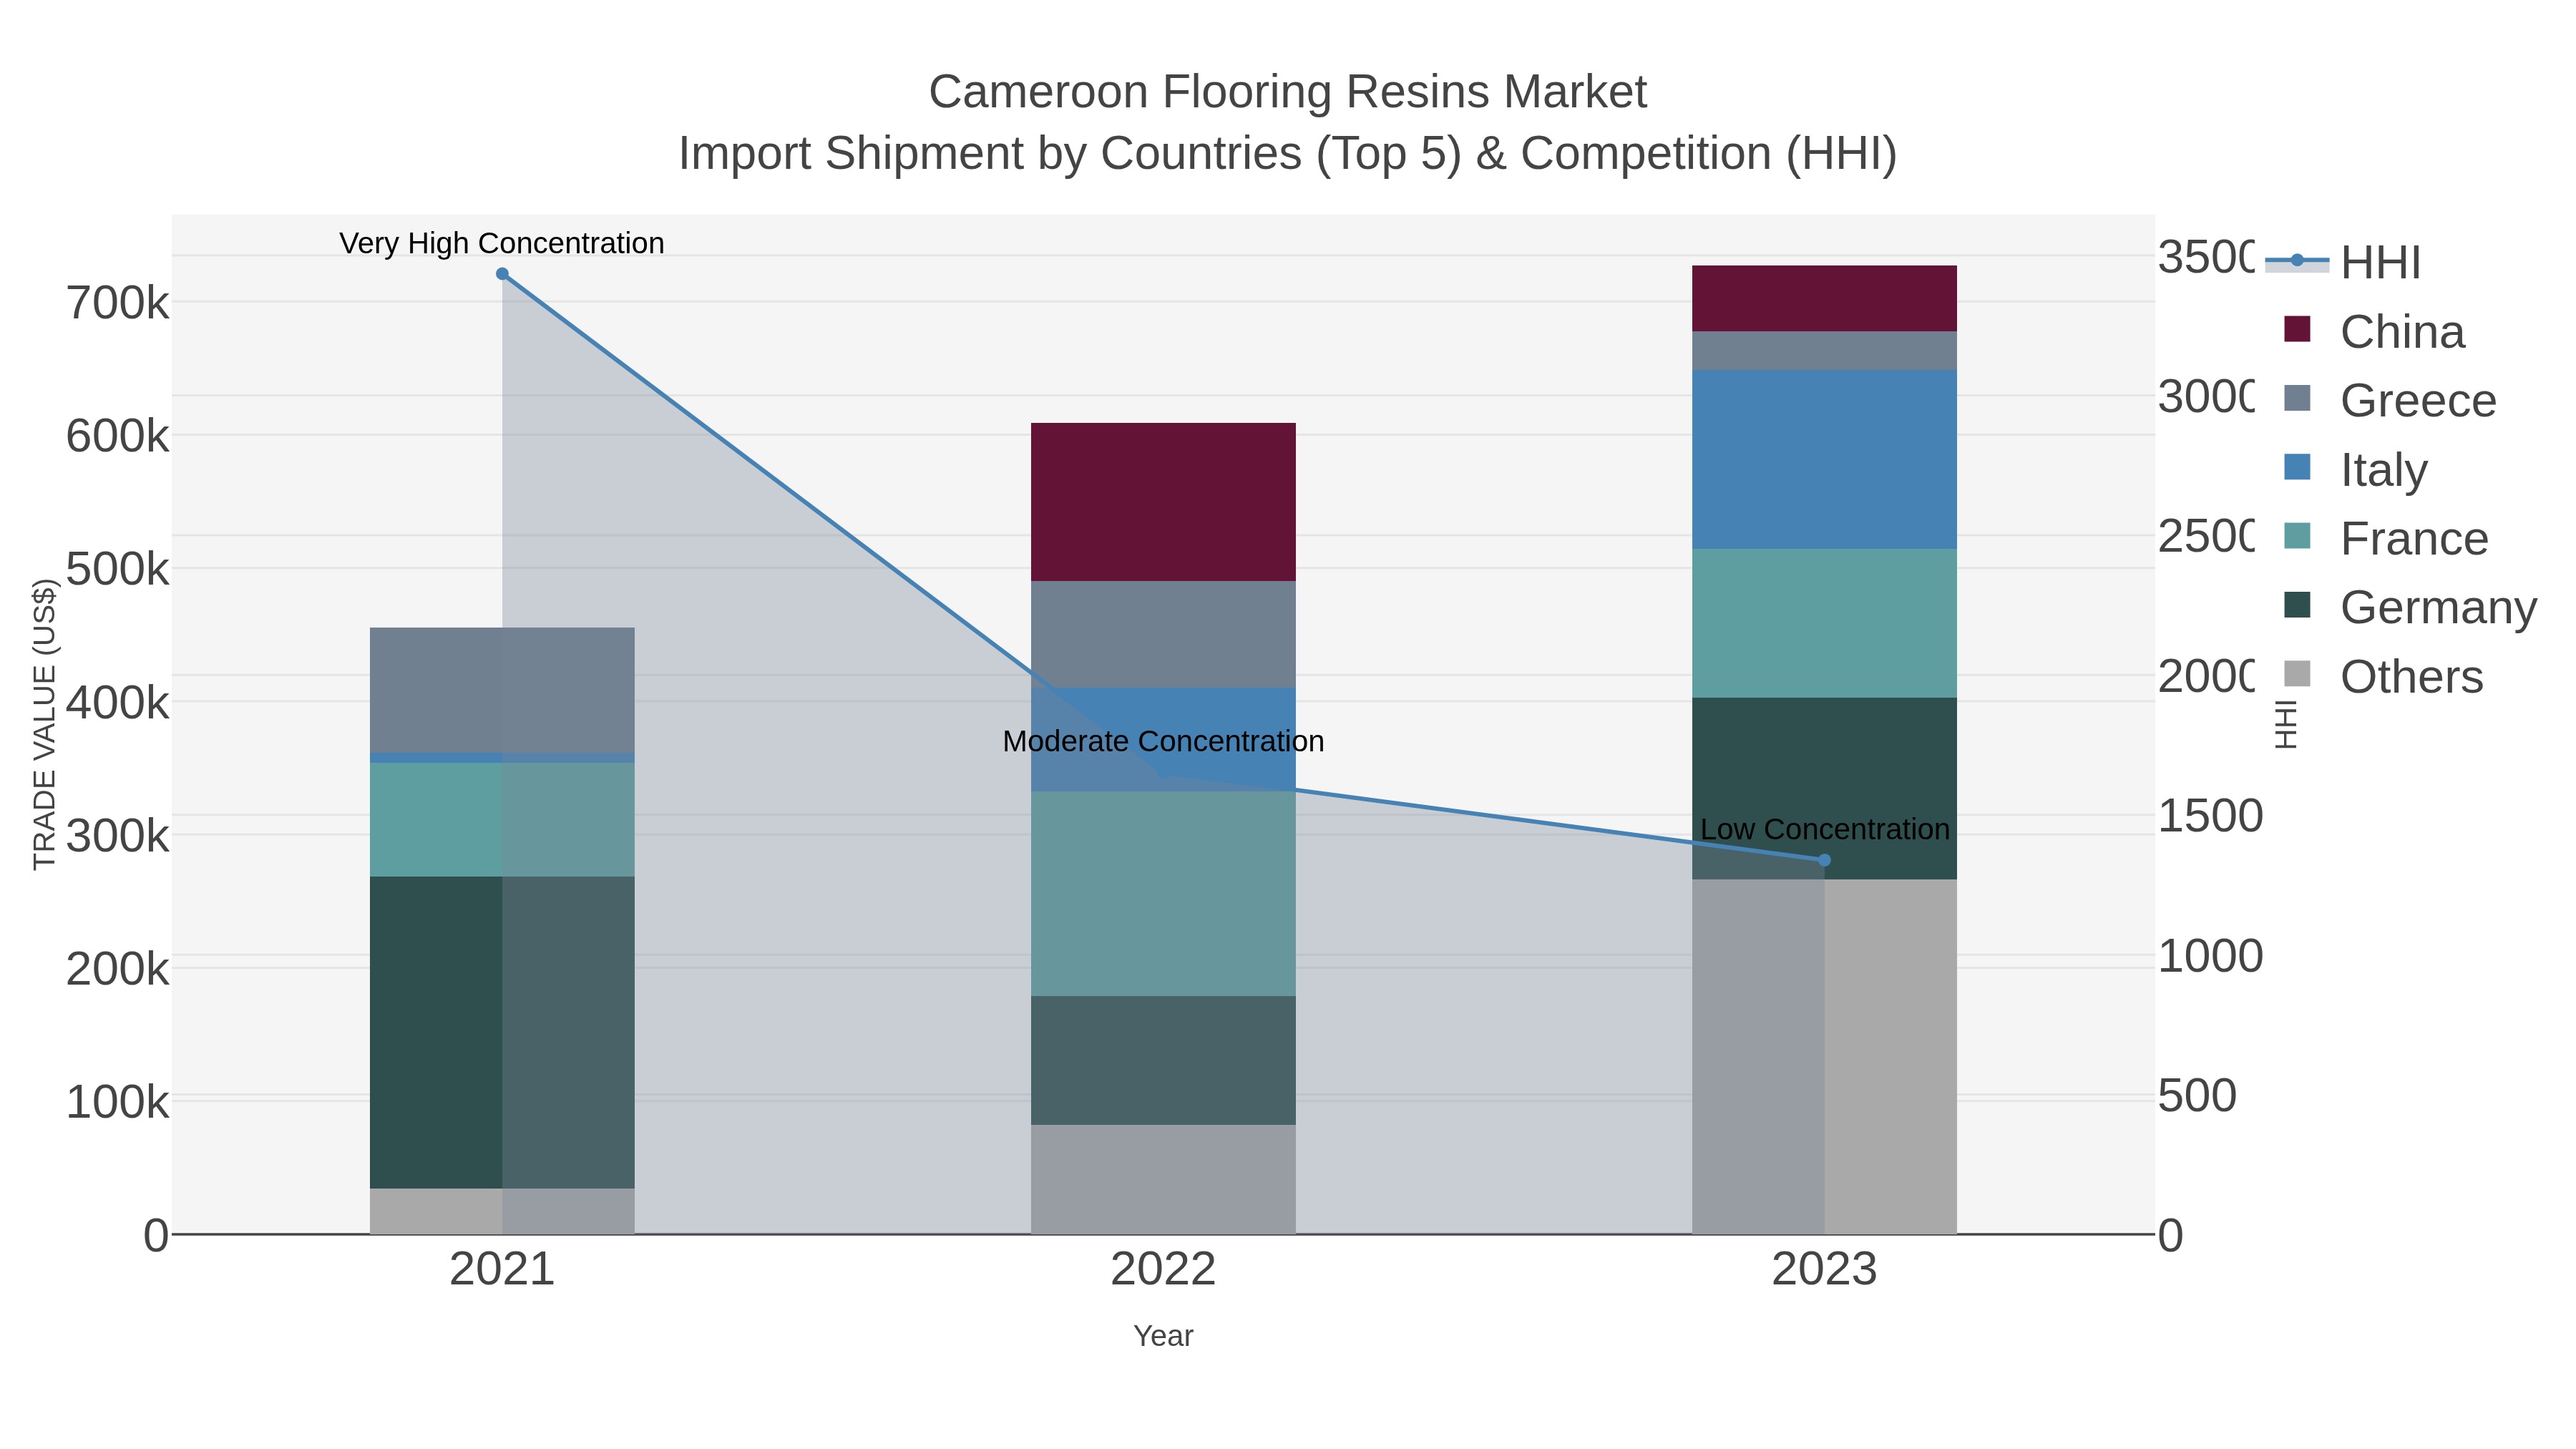Click the 'Year' axis title
The image size is (2576, 1449).
[1163, 1336]
